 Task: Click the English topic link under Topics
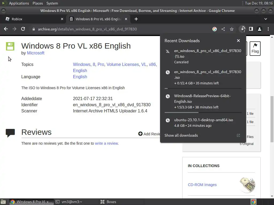tap(80, 70)
